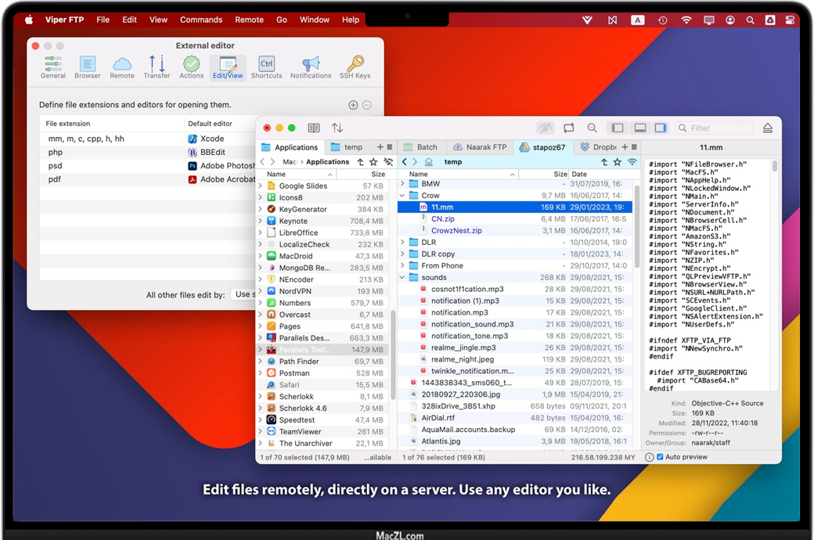Select the CrowzNest.zip file
The image size is (814, 540).
pyautogui.click(x=456, y=231)
